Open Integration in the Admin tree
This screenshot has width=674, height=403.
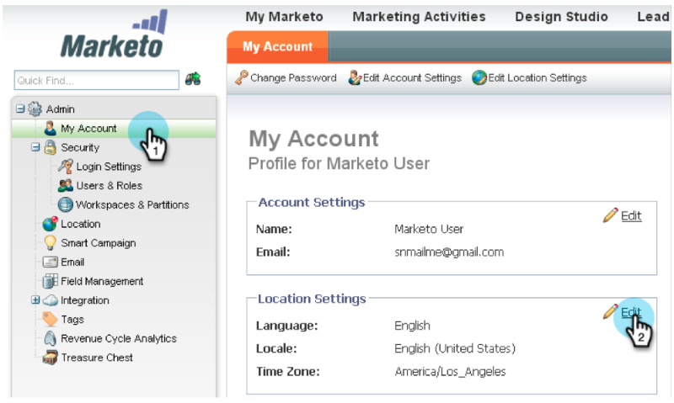85,300
